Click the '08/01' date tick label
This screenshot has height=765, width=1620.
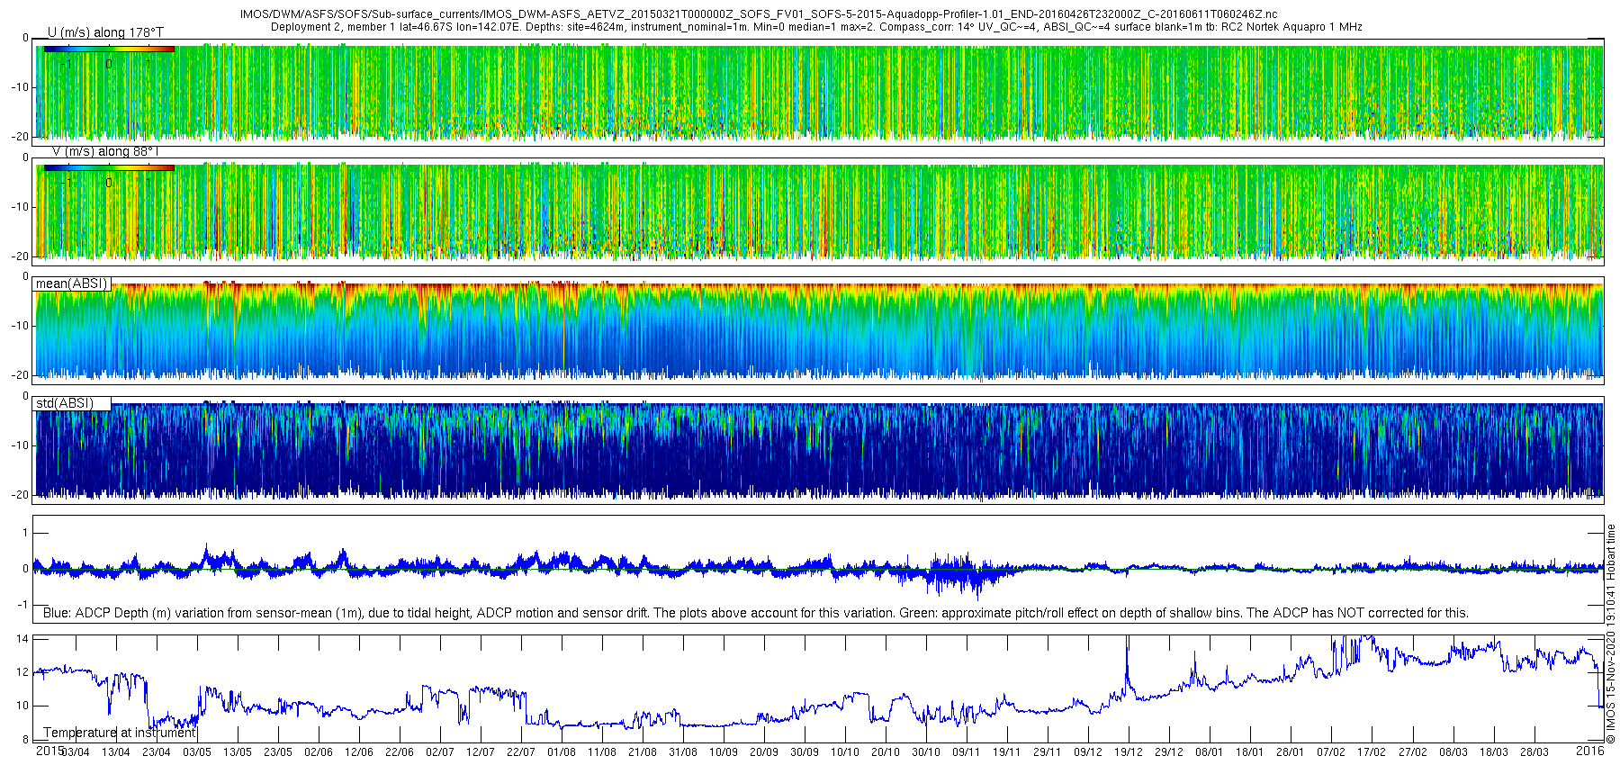pos(1210,752)
